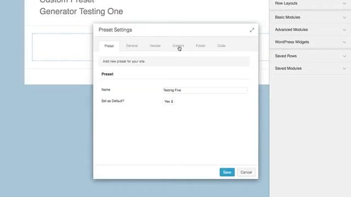Expand the Saved Rows panel
This screenshot has width=351, height=197.
point(310,56)
